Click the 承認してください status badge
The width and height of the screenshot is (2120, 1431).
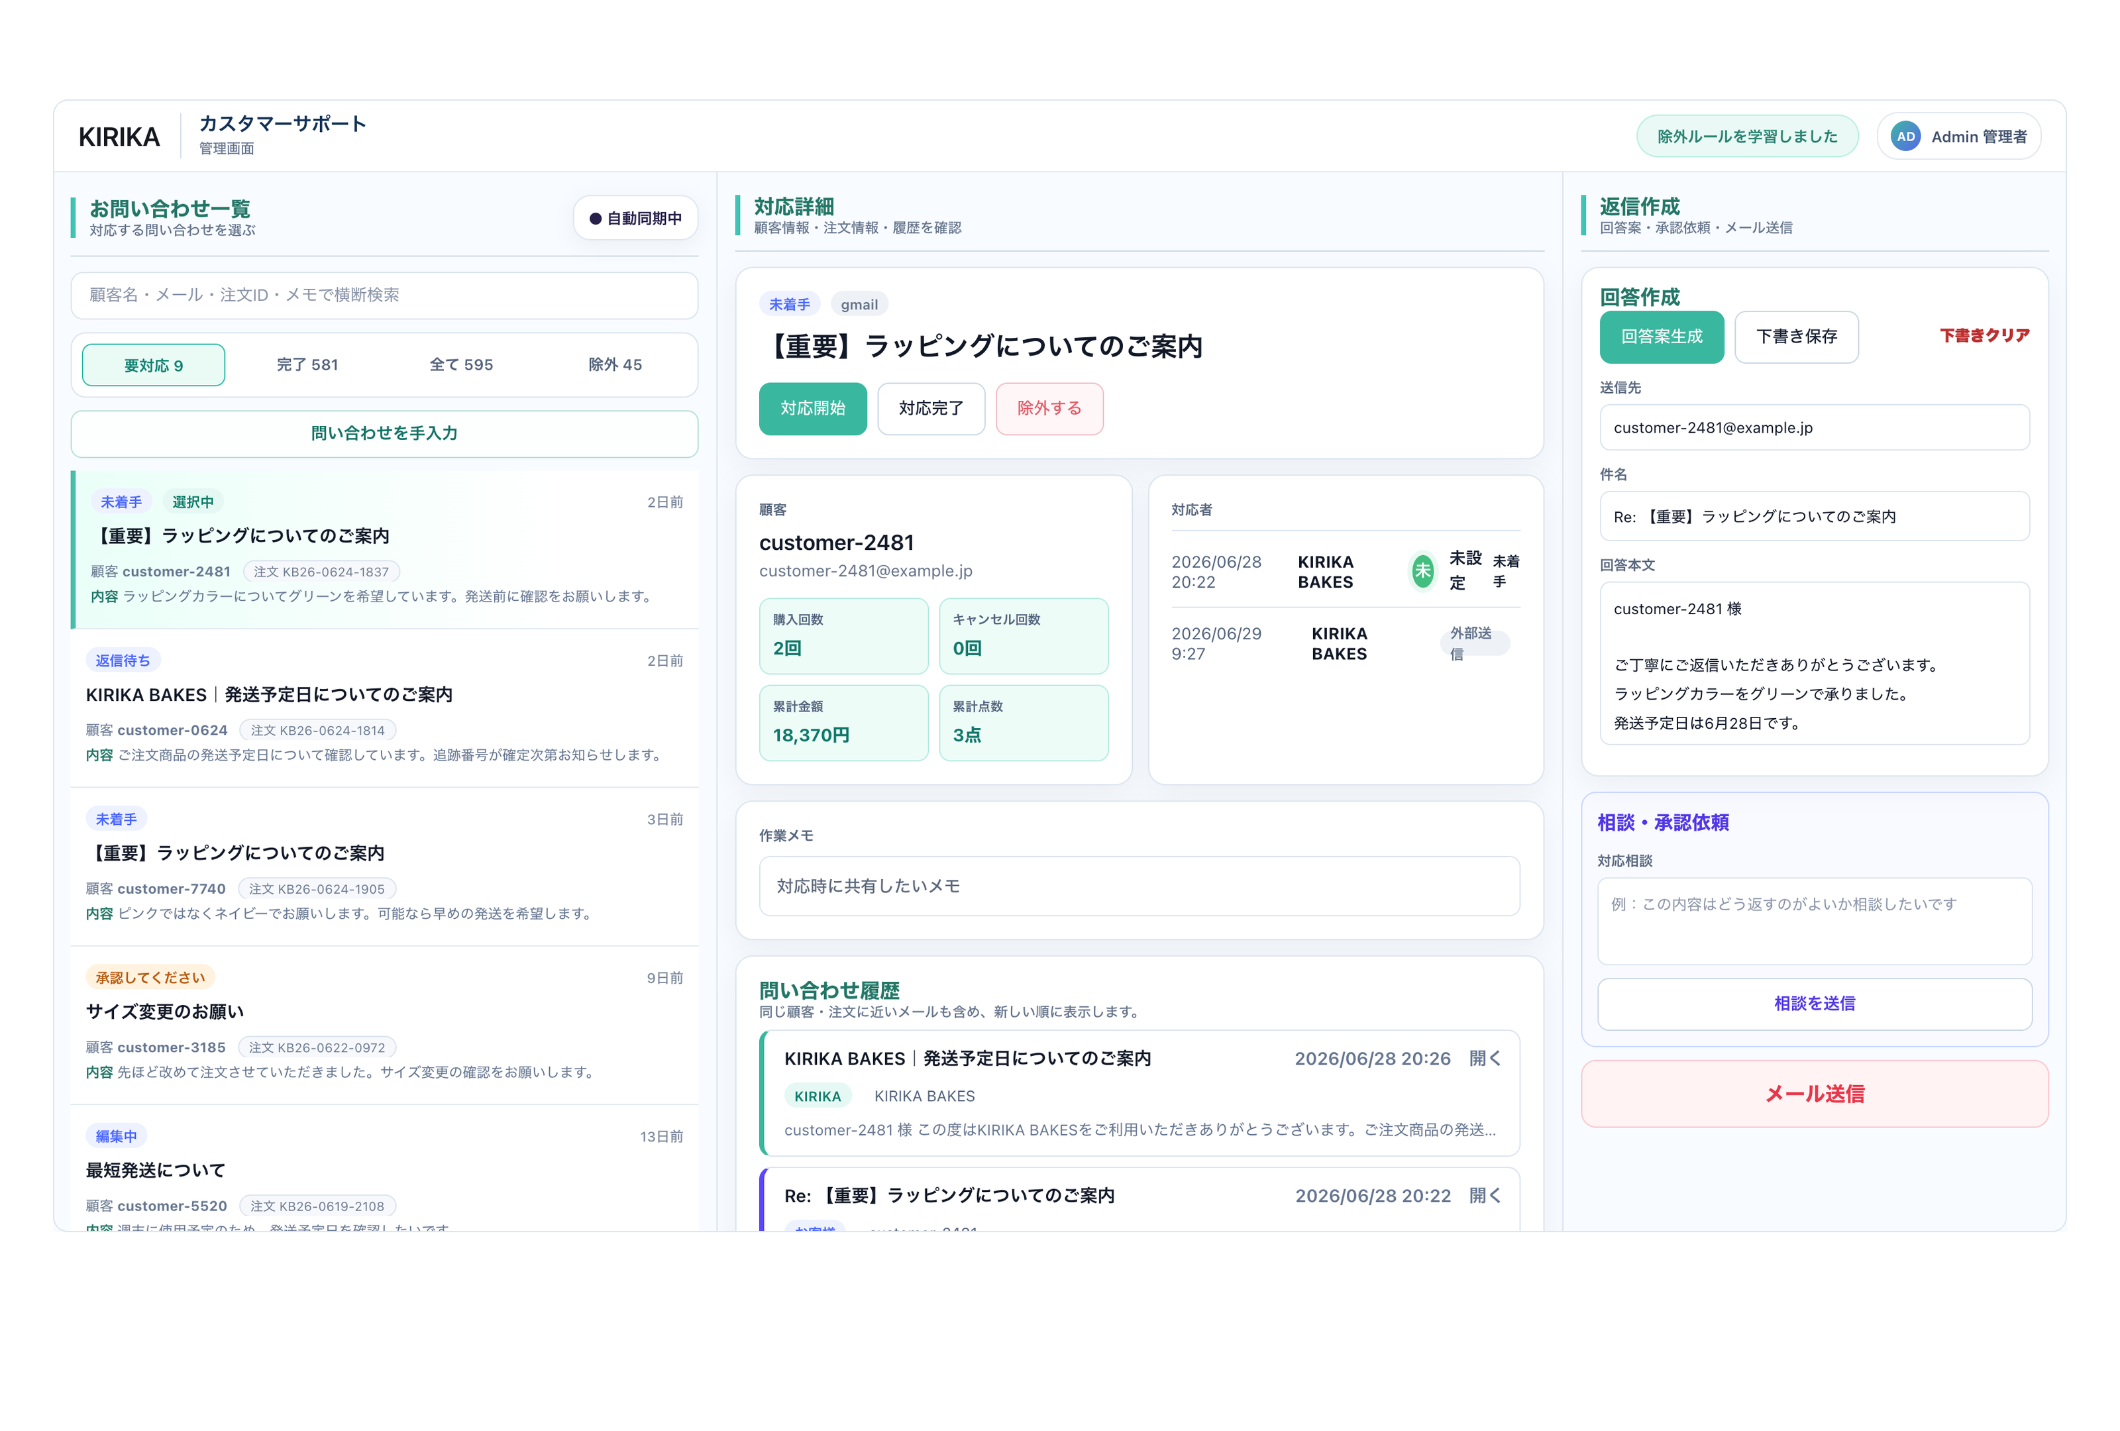click(x=150, y=978)
